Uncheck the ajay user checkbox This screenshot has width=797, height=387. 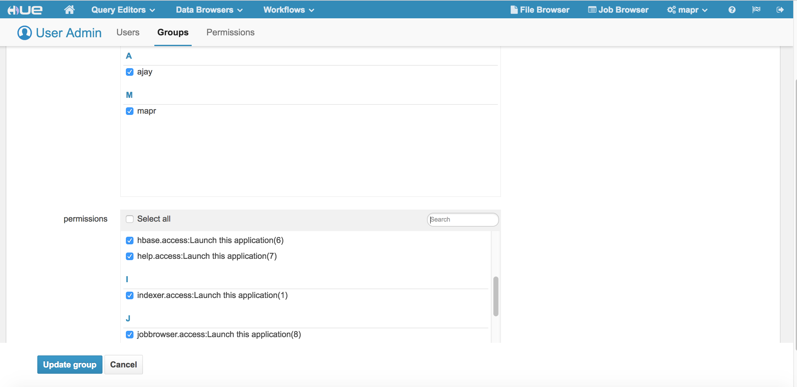pyautogui.click(x=130, y=72)
